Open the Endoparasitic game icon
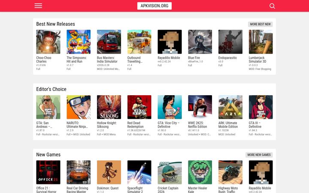This screenshot has width=309, height=193. [x=230, y=42]
